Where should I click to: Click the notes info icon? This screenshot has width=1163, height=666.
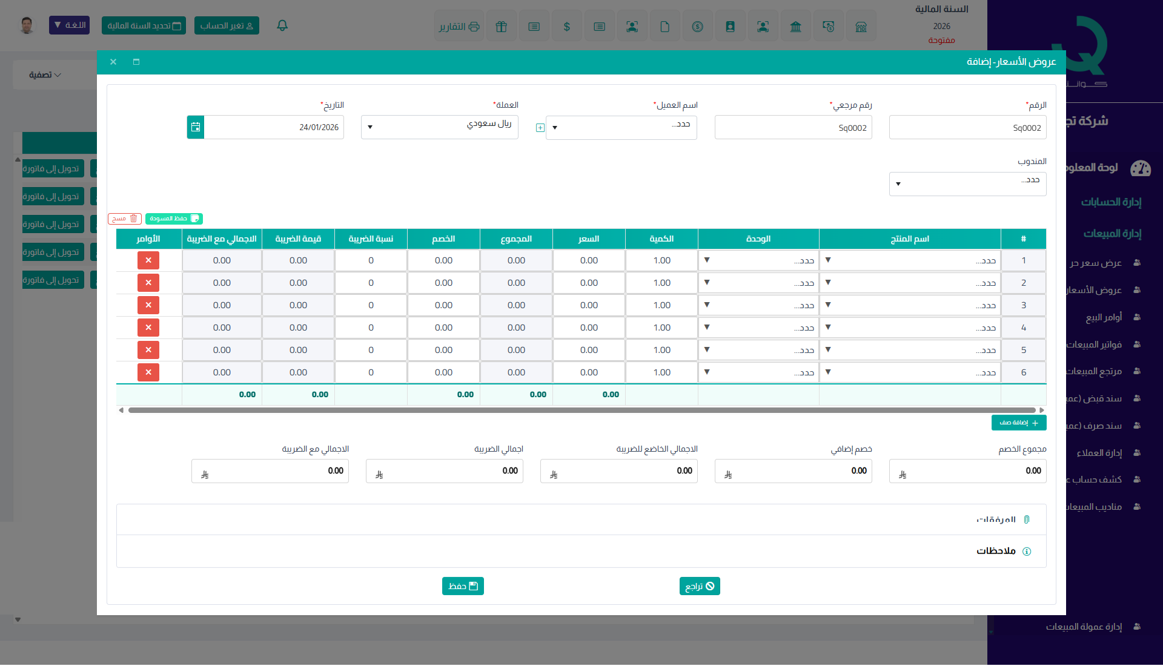1027,551
